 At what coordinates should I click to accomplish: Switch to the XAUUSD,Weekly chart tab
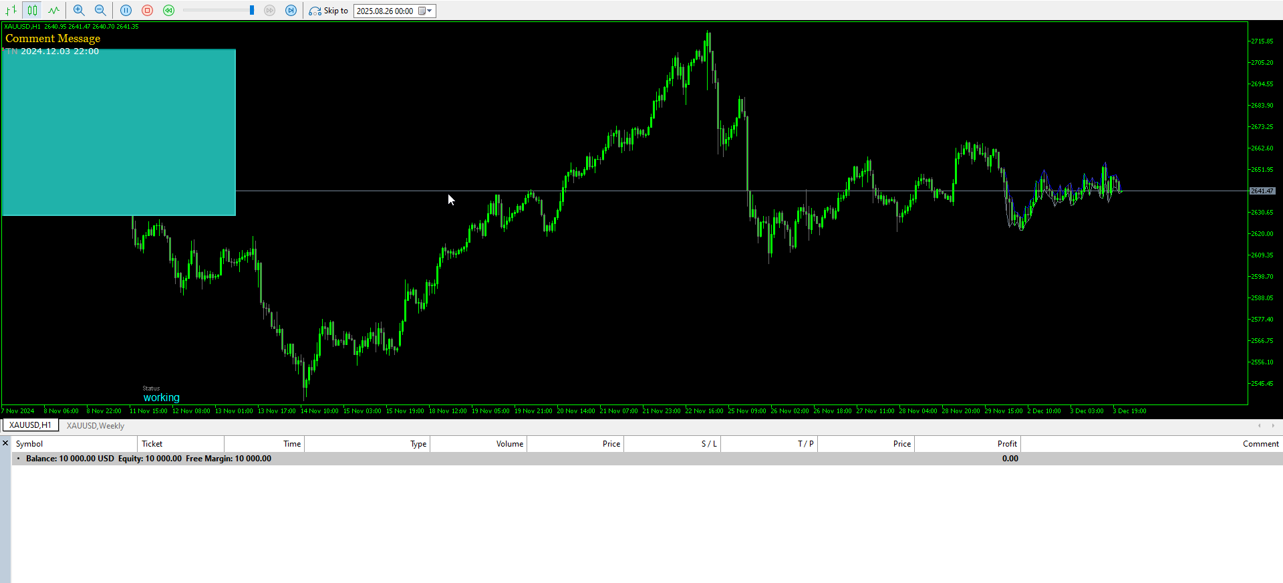tap(96, 426)
